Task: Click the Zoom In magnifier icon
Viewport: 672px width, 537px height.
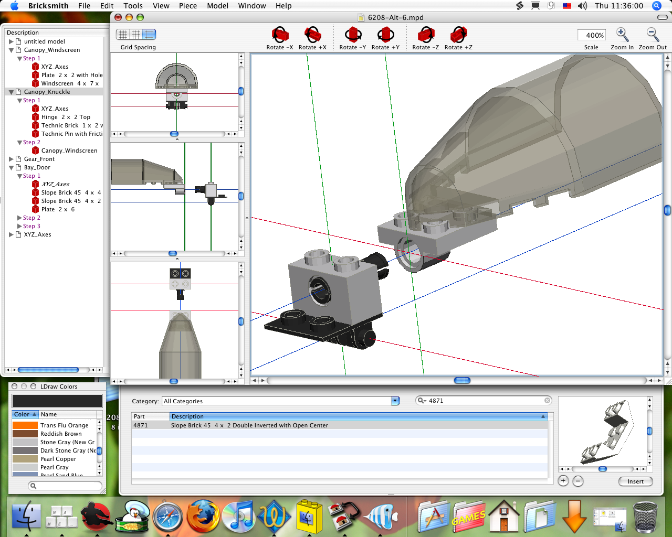Action: tap(622, 35)
